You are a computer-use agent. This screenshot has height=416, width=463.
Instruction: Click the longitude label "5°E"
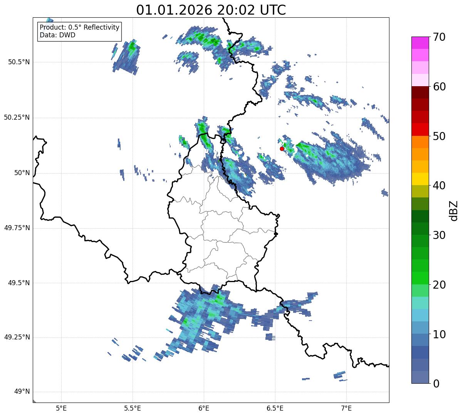(61, 408)
